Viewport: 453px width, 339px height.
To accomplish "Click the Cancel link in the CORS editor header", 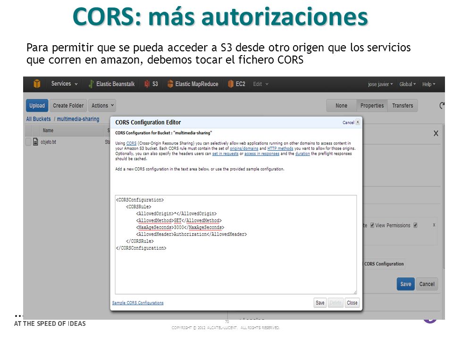I will (x=348, y=122).
